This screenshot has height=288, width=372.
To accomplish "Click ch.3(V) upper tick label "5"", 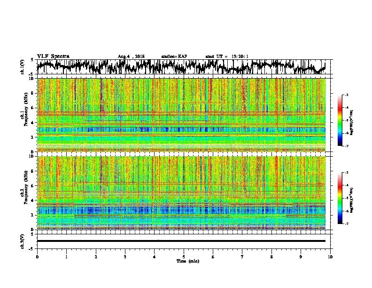I will click(x=32, y=234).
